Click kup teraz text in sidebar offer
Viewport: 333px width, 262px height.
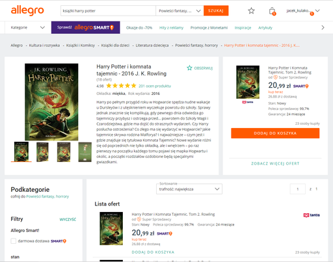click(x=275, y=92)
